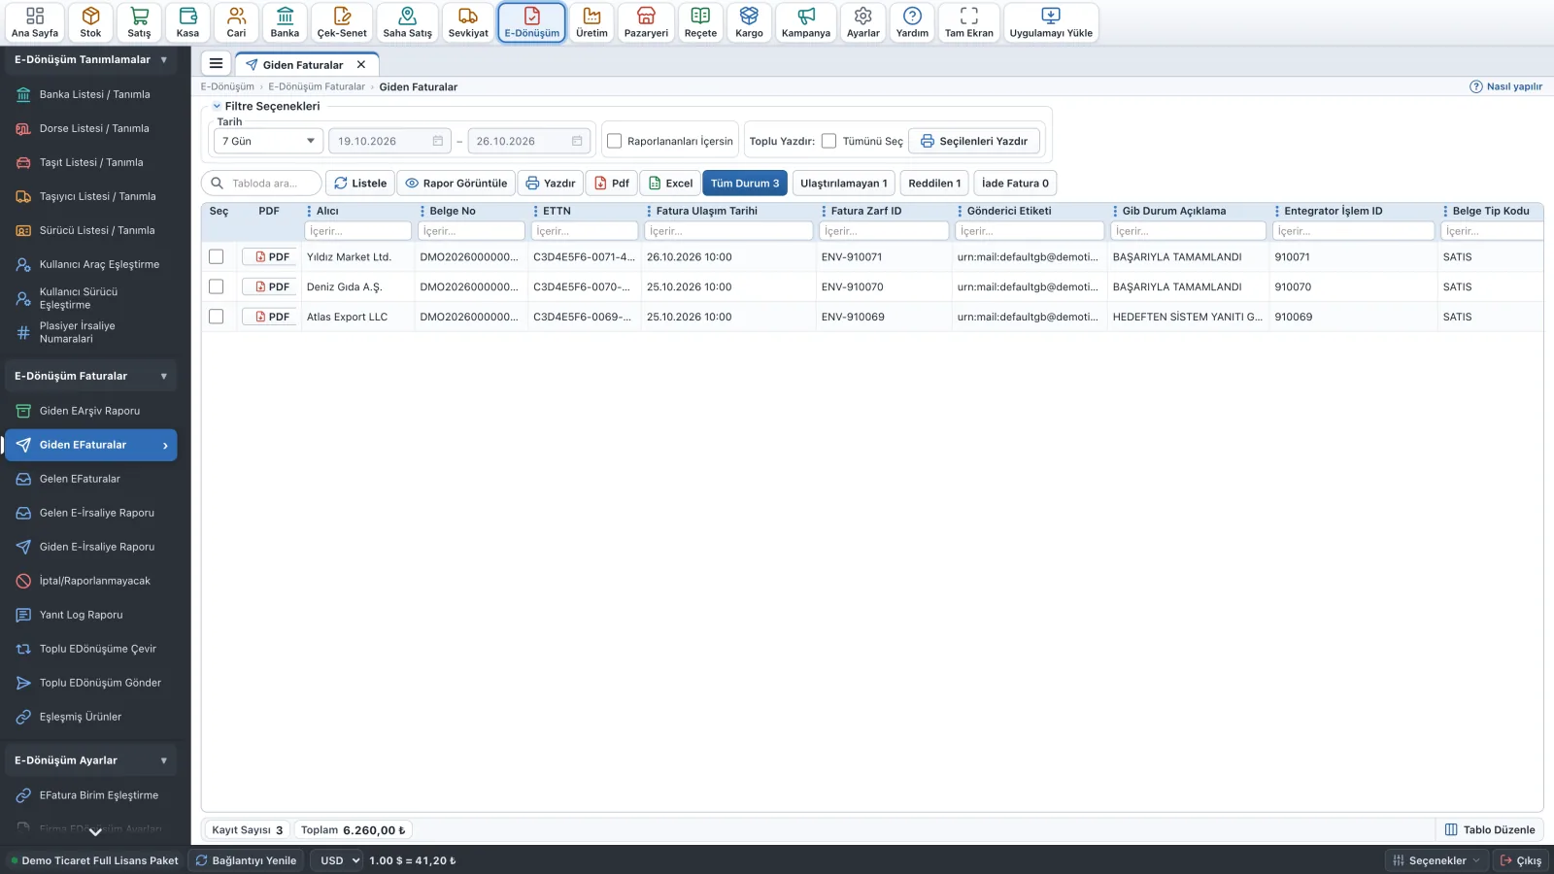Select the Atlas Export LLC row checkbox

216,317
